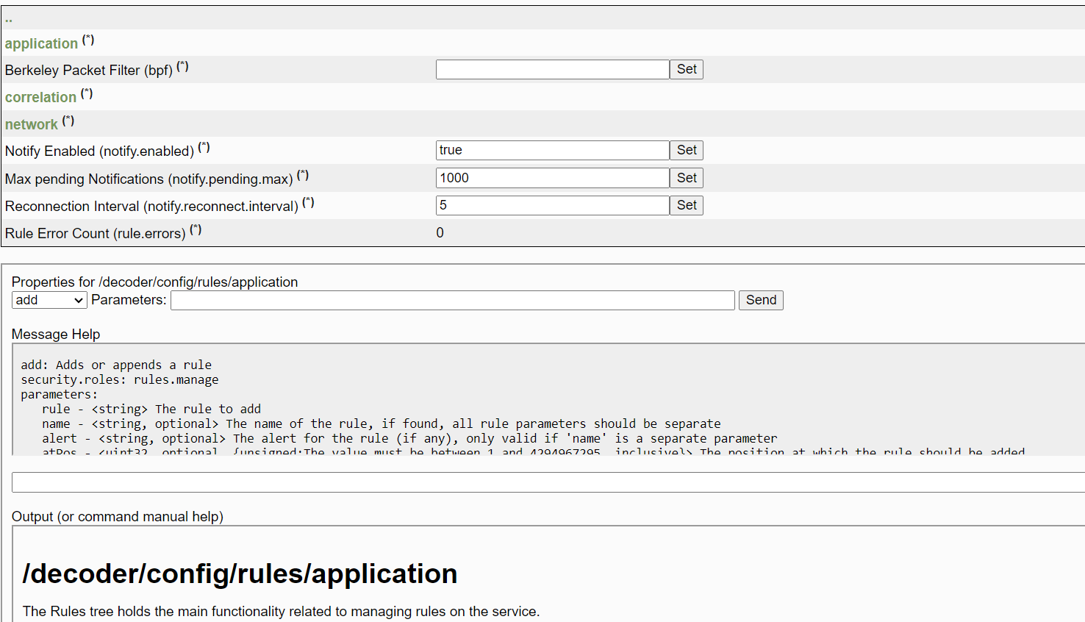Click the asterisk next to Notify Enabled
This screenshot has width=1085, height=622.
(204, 147)
